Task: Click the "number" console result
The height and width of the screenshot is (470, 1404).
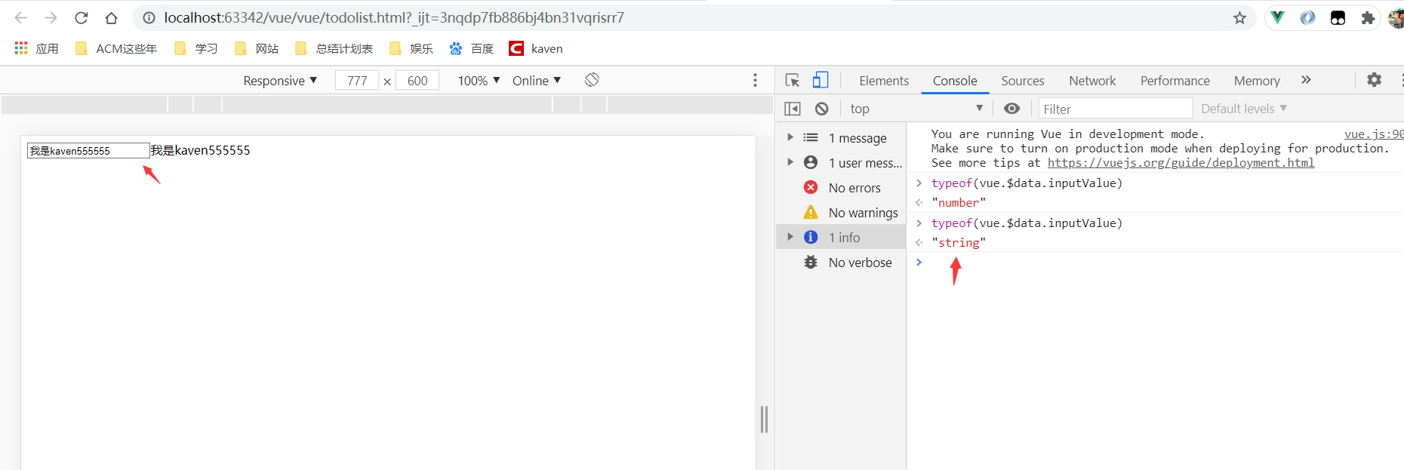Action: pyautogui.click(x=959, y=203)
